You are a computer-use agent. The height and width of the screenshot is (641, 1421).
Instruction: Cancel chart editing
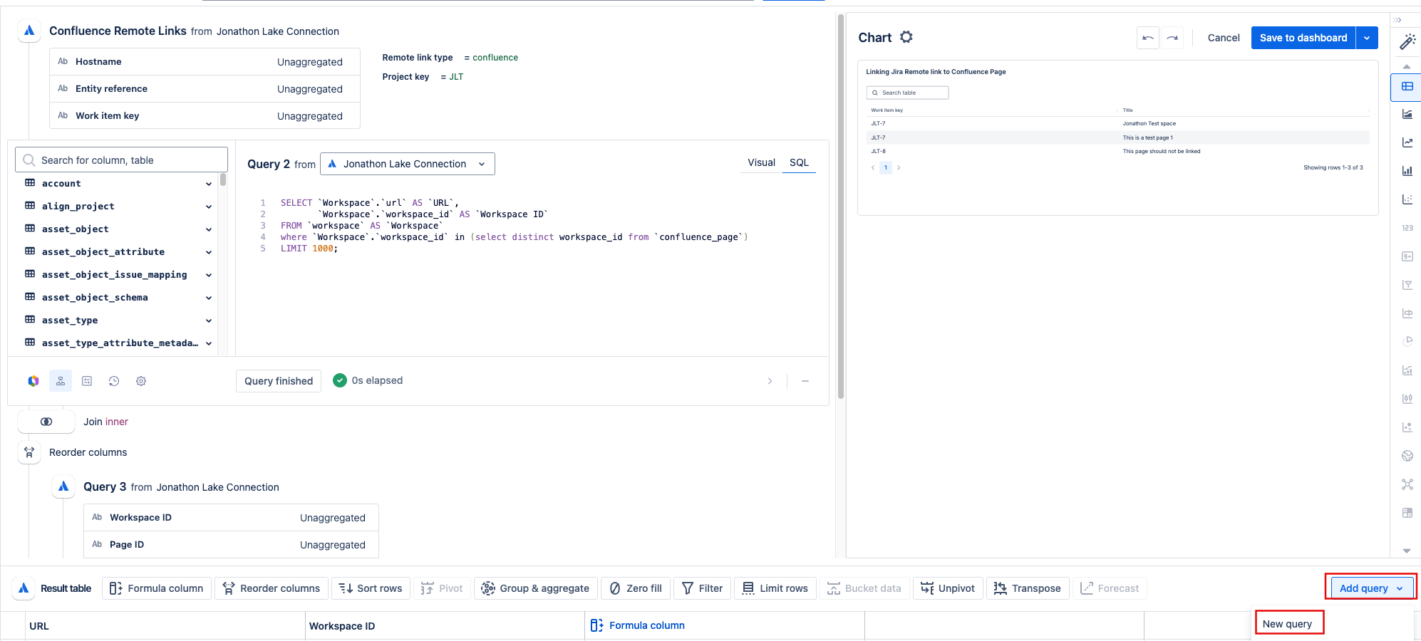1224,38
